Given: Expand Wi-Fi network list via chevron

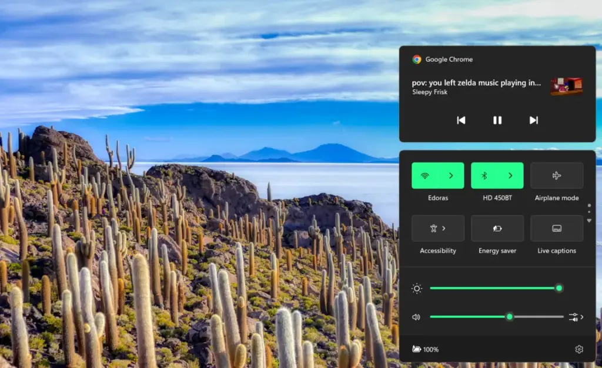Looking at the screenshot, I should coord(452,175).
